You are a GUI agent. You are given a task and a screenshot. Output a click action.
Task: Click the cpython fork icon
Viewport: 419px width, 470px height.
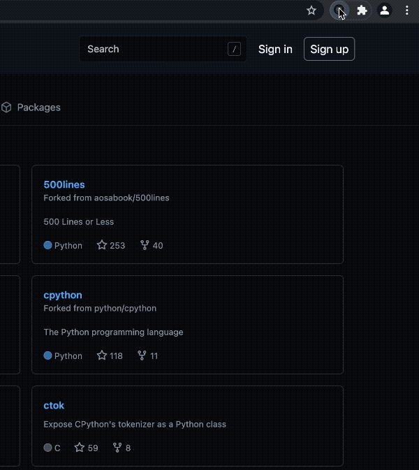point(142,355)
